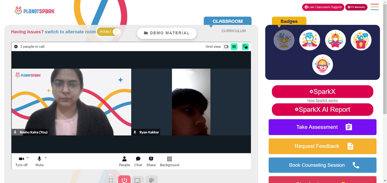Viewport: 387px width, 183px height.
Task: Select the trophy badge
Action: (x=284, y=40)
